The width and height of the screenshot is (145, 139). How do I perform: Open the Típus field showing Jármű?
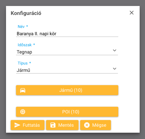pyautogui.click(x=67, y=70)
